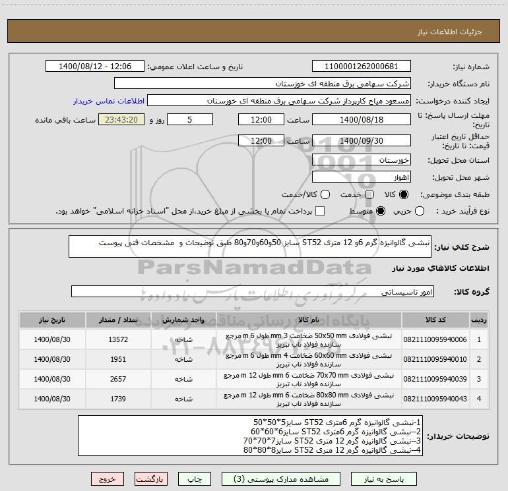Click the price validity date 1400/09/30
Viewport: 508px width, 491px height.
coord(362,140)
